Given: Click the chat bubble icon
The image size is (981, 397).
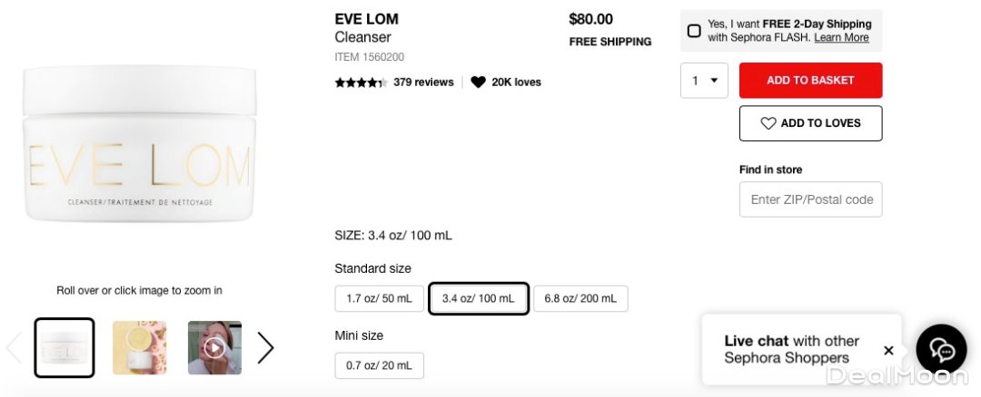Looking at the screenshot, I should point(941,350).
